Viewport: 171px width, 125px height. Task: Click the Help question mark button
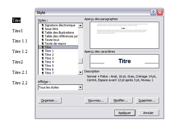[x=153, y=12]
